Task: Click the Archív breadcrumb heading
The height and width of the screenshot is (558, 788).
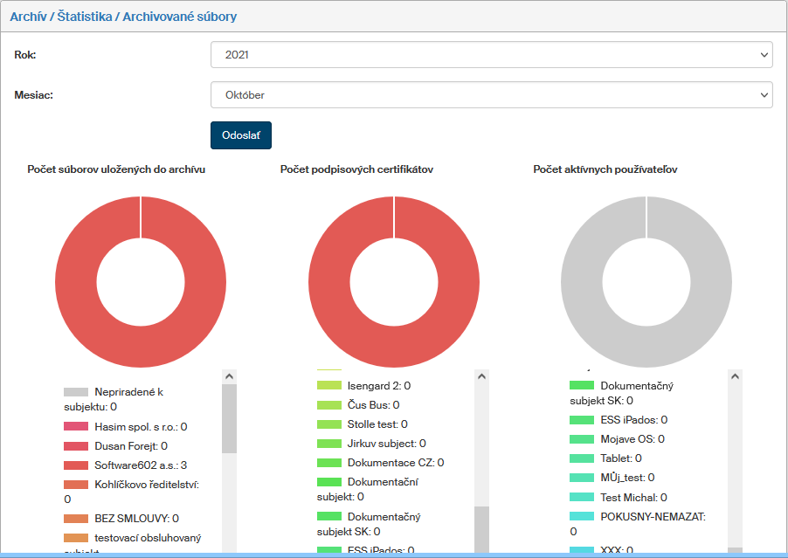Action: (x=28, y=17)
